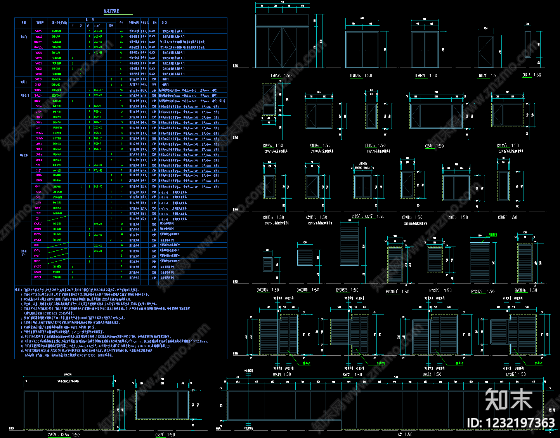Select the C1817c label

click(x=452, y=217)
